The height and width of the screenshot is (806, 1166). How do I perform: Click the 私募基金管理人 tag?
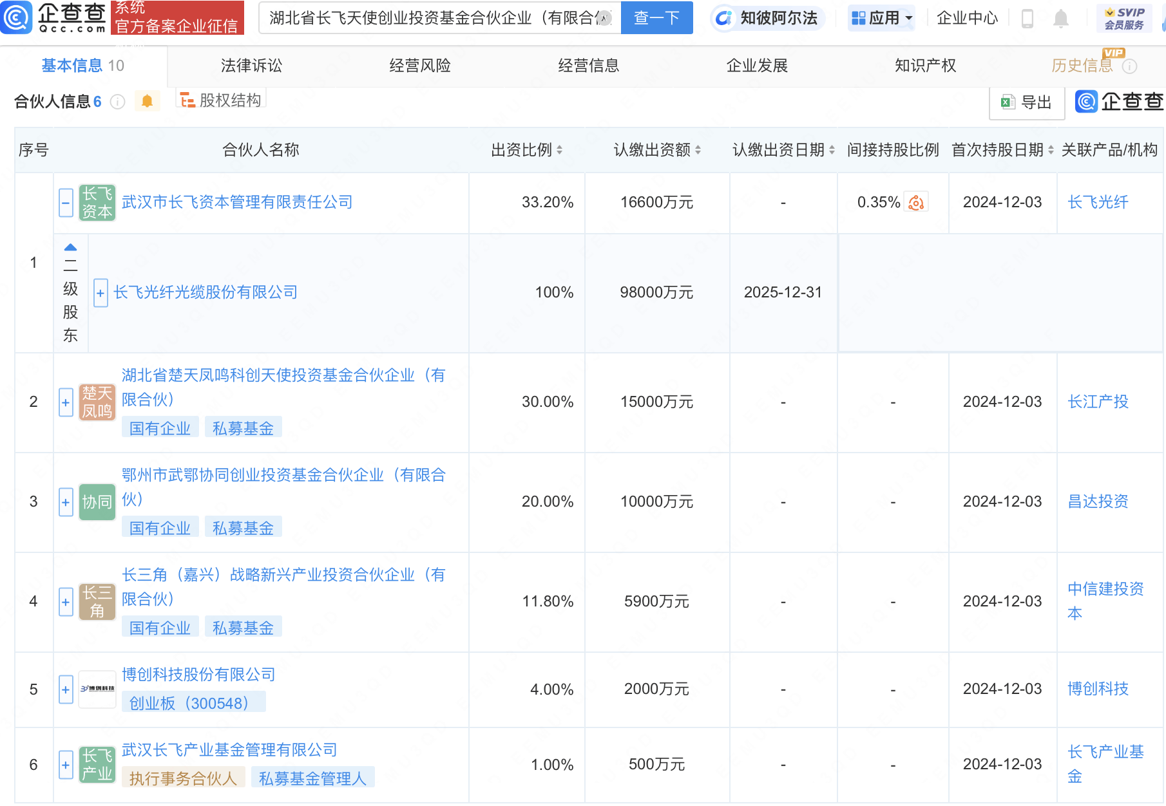pos(312,778)
